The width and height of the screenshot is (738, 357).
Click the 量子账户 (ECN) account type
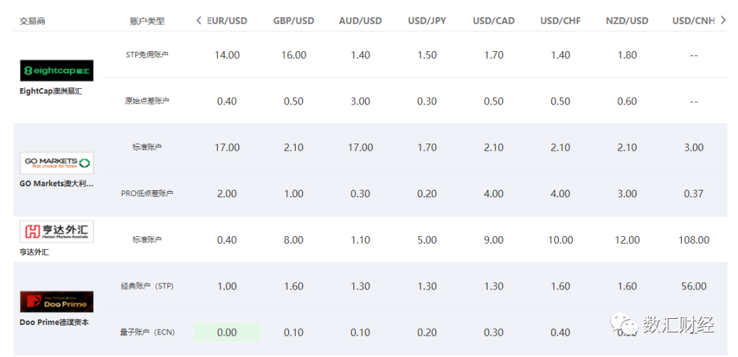pyautogui.click(x=147, y=332)
